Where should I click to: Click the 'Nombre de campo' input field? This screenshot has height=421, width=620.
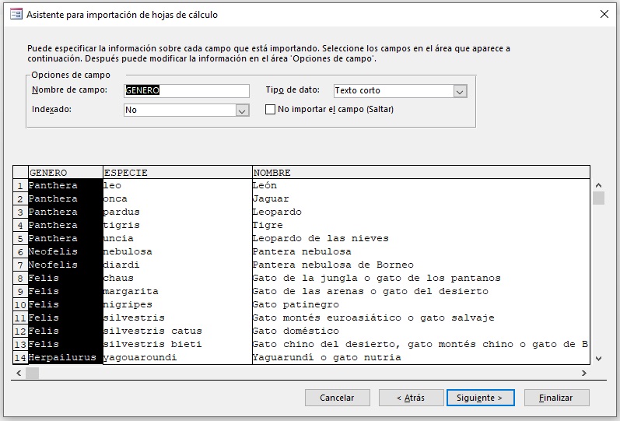click(x=187, y=90)
